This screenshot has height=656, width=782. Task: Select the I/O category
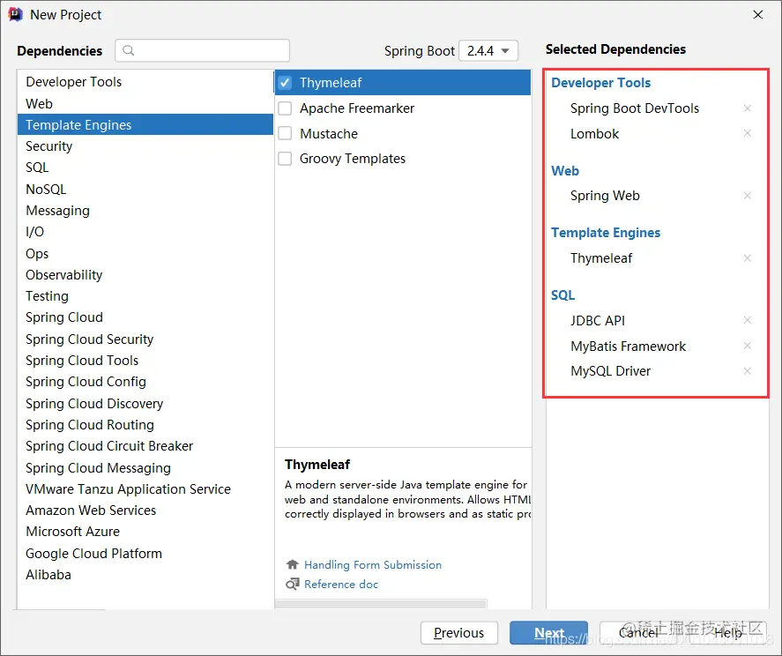point(145,232)
